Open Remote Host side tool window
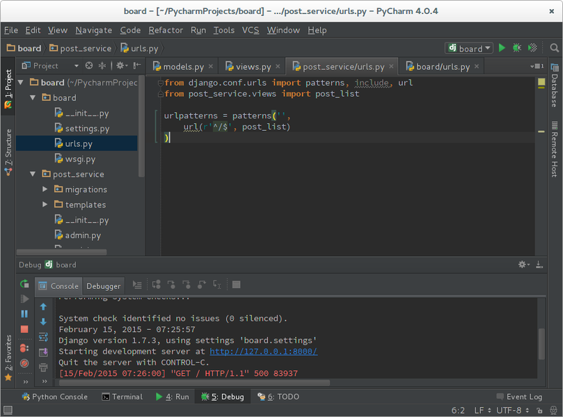 [x=555, y=149]
